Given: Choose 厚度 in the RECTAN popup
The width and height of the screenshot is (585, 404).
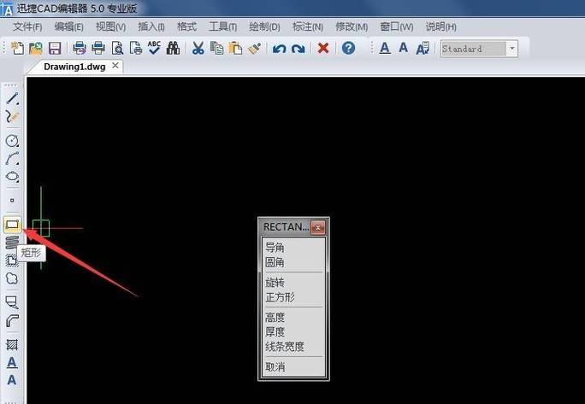Looking at the screenshot, I should [275, 331].
